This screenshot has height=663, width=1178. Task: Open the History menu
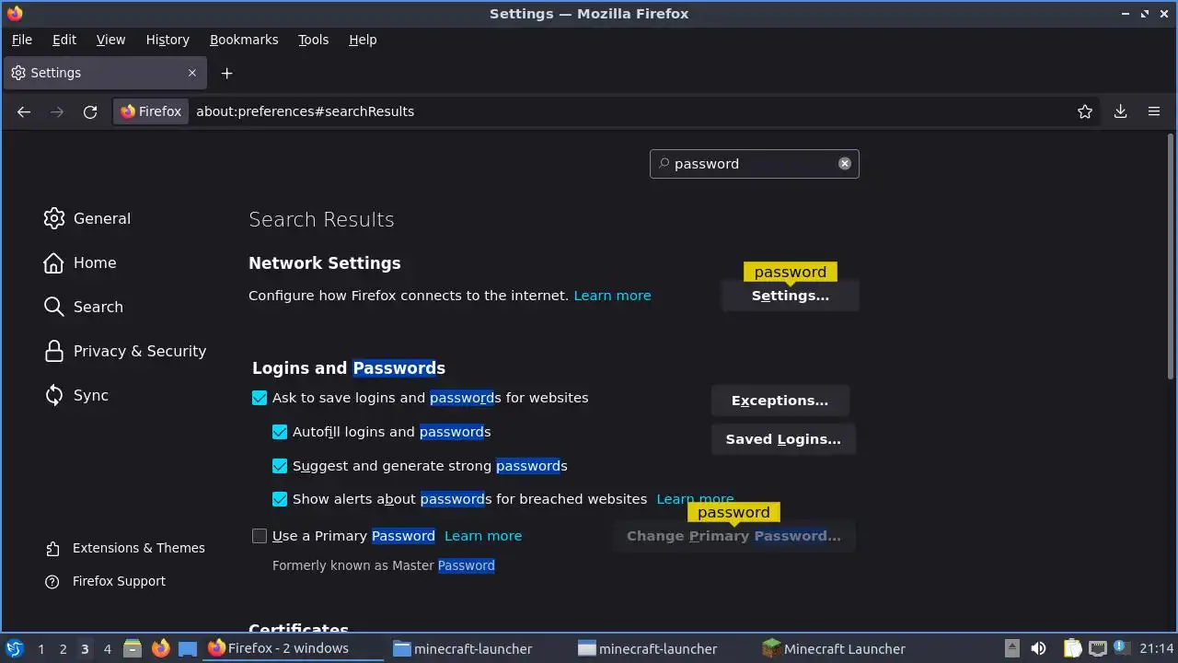(167, 40)
